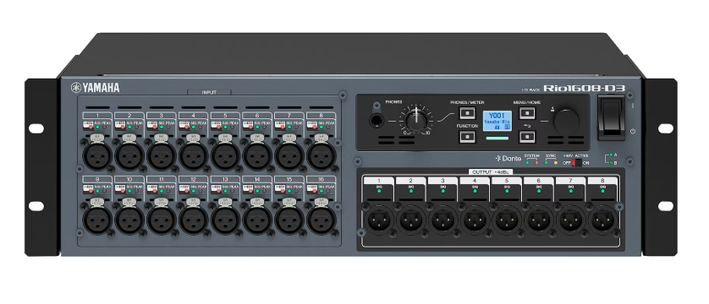Click the red SYSTEM indicator LED
Viewport: 709px width, 304px height.
point(536,162)
